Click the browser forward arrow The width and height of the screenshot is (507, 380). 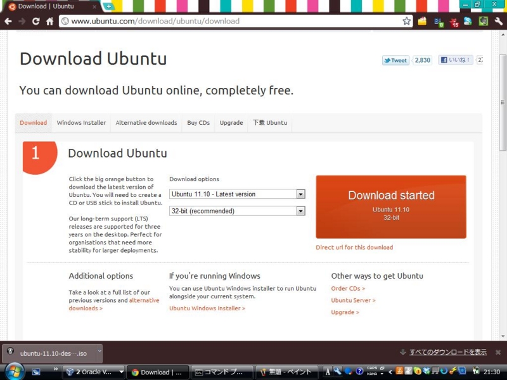click(x=22, y=22)
